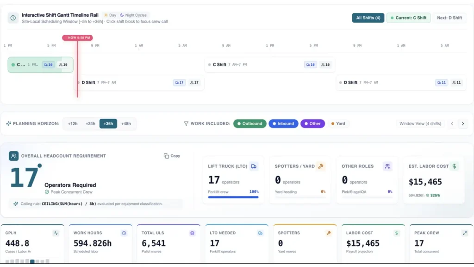Click the headcount people icon badge
This screenshot has width=474, height=267.
click(13, 156)
